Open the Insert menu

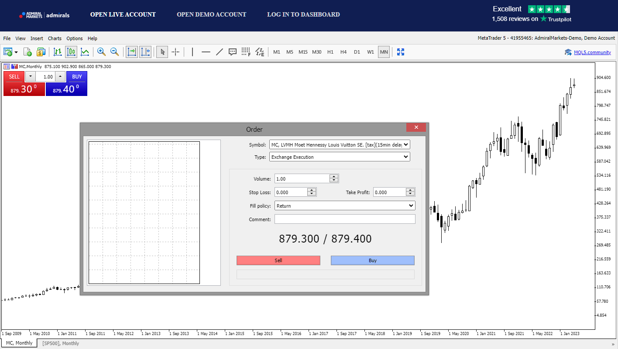pos(37,38)
